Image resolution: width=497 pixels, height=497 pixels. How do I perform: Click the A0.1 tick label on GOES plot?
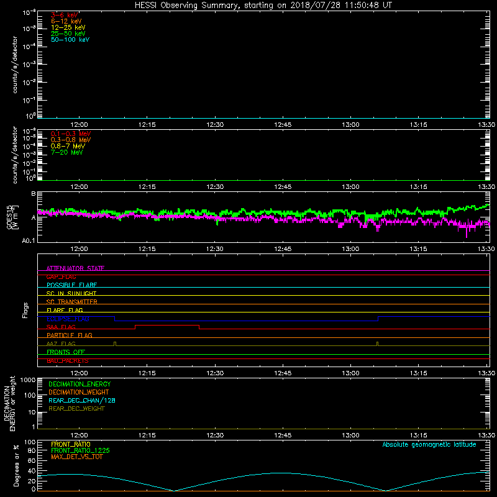point(29,240)
